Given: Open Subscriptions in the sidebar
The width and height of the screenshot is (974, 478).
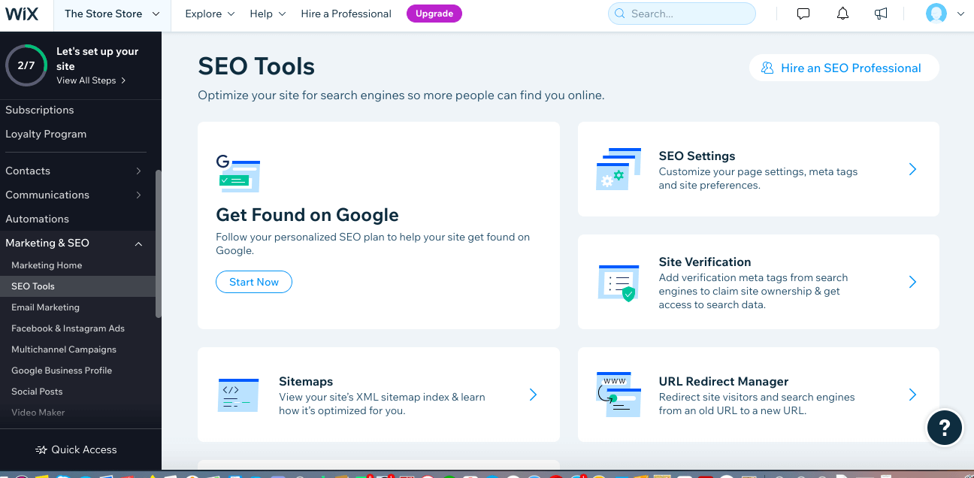Looking at the screenshot, I should point(40,110).
